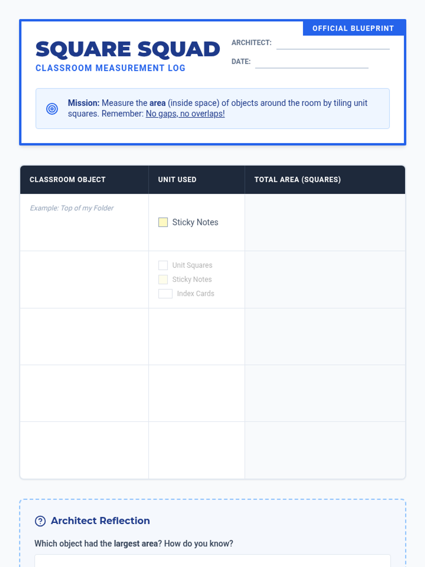The image size is (425, 567).
Task: Click the Classroom Measurement Log subtitle
Action: tap(110, 68)
